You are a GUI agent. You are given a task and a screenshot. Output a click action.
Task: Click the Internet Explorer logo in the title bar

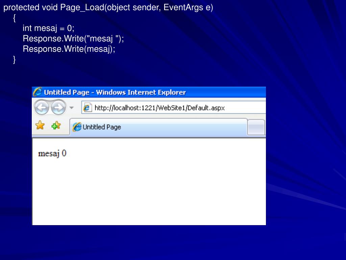[x=37, y=92]
